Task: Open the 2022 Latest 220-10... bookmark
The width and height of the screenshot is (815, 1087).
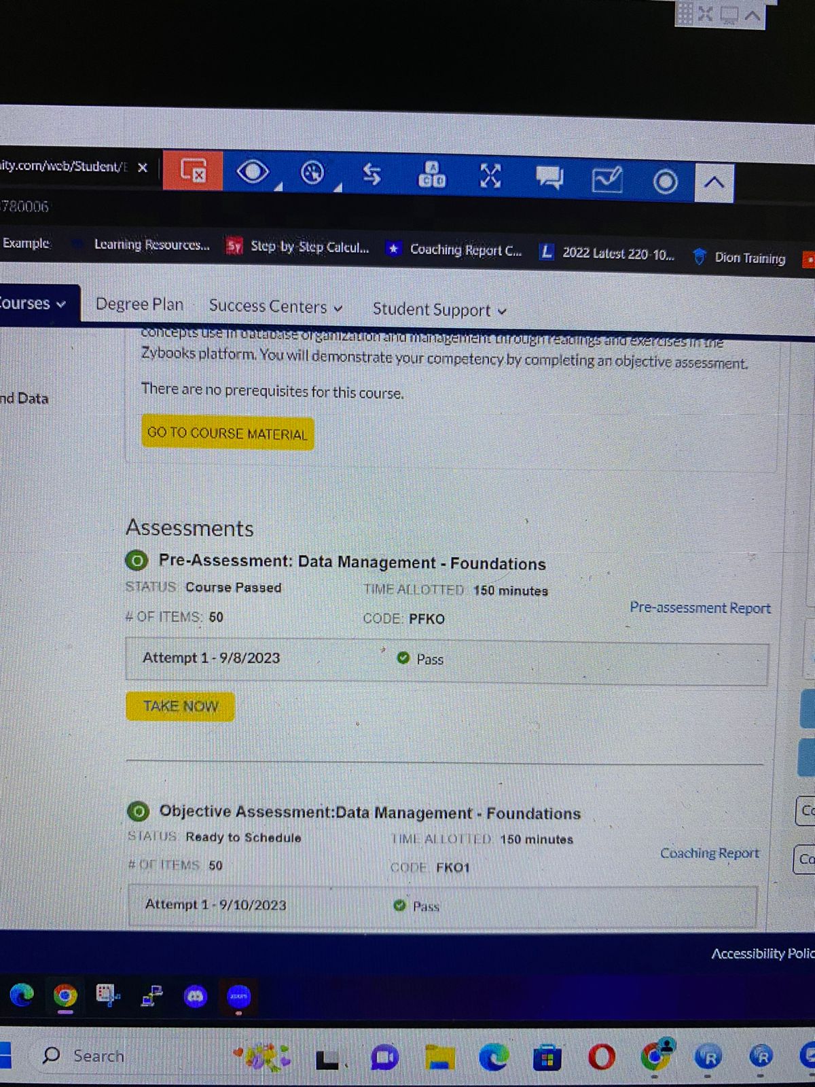Action: [x=608, y=253]
